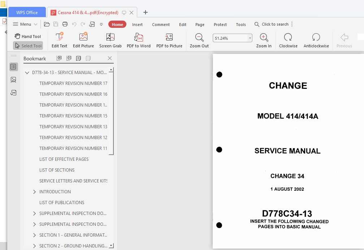Switch to the Tools ribbon tab
Image resolution: width=364 pixels, height=250 pixels.
point(241,25)
